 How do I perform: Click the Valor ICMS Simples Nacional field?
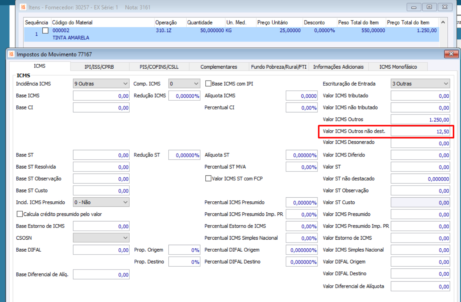coord(420,250)
